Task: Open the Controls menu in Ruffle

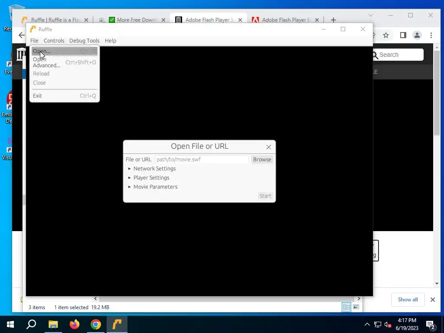Action: coord(54,40)
